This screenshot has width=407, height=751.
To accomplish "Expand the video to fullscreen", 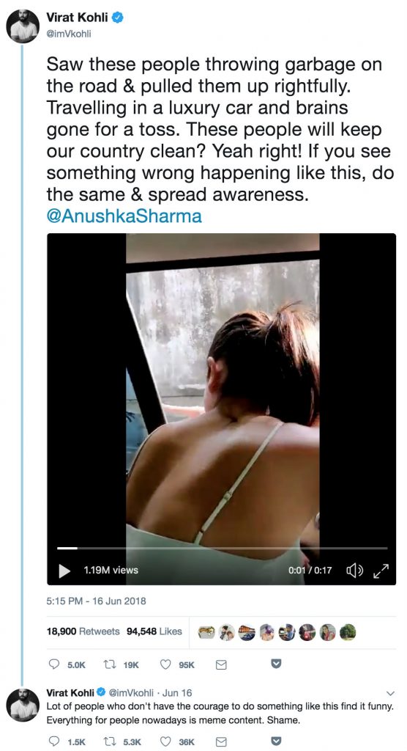I will [381, 571].
